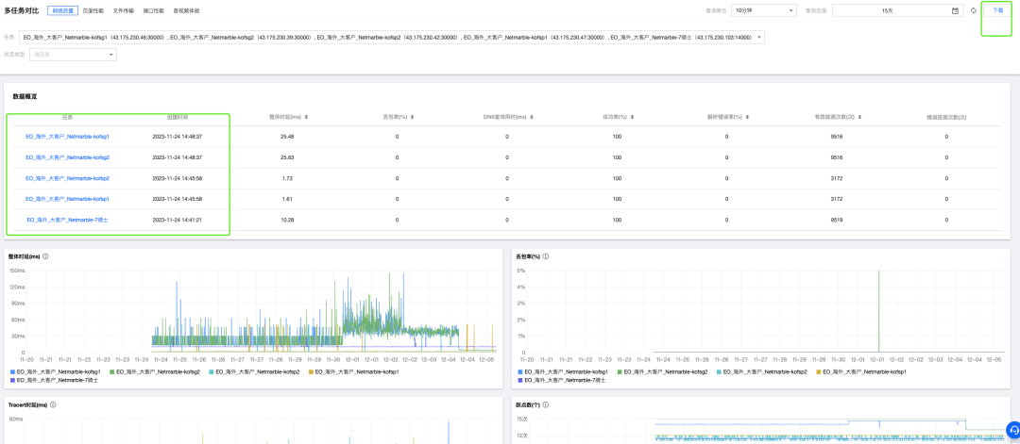Image resolution: width=1020 pixels, height=444 pixels.
Task: Sort table by 丢包率(%) column
Action: point(413,117)
